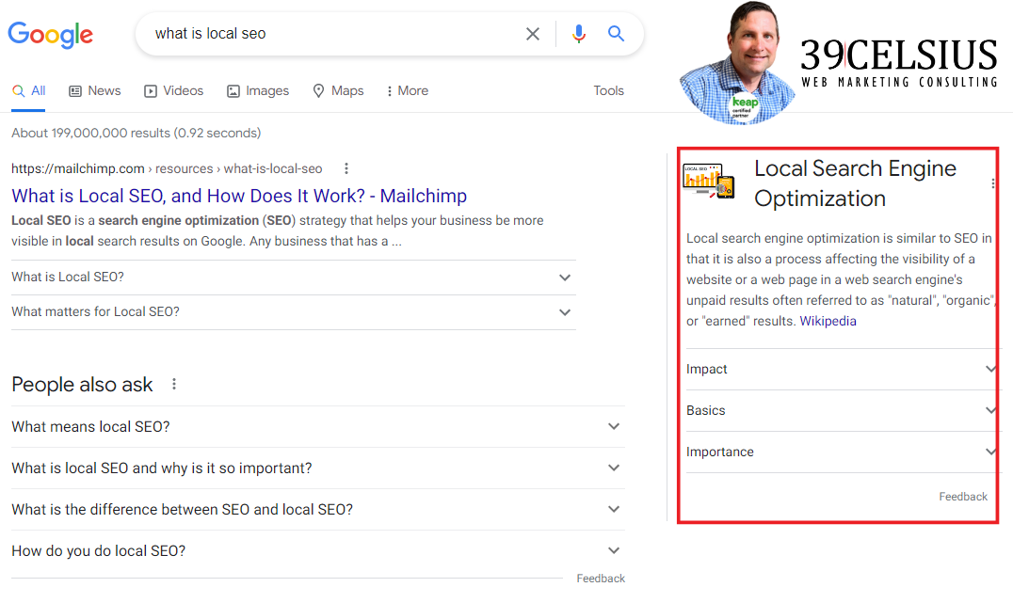1013x603 pixels.
Task: Switch to the Images tab
Action: pos(258,91)
